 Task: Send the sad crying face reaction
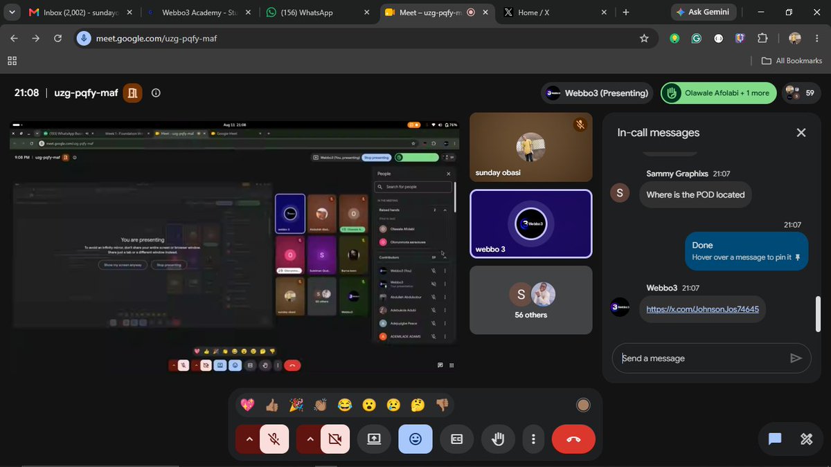coord(393,405)
